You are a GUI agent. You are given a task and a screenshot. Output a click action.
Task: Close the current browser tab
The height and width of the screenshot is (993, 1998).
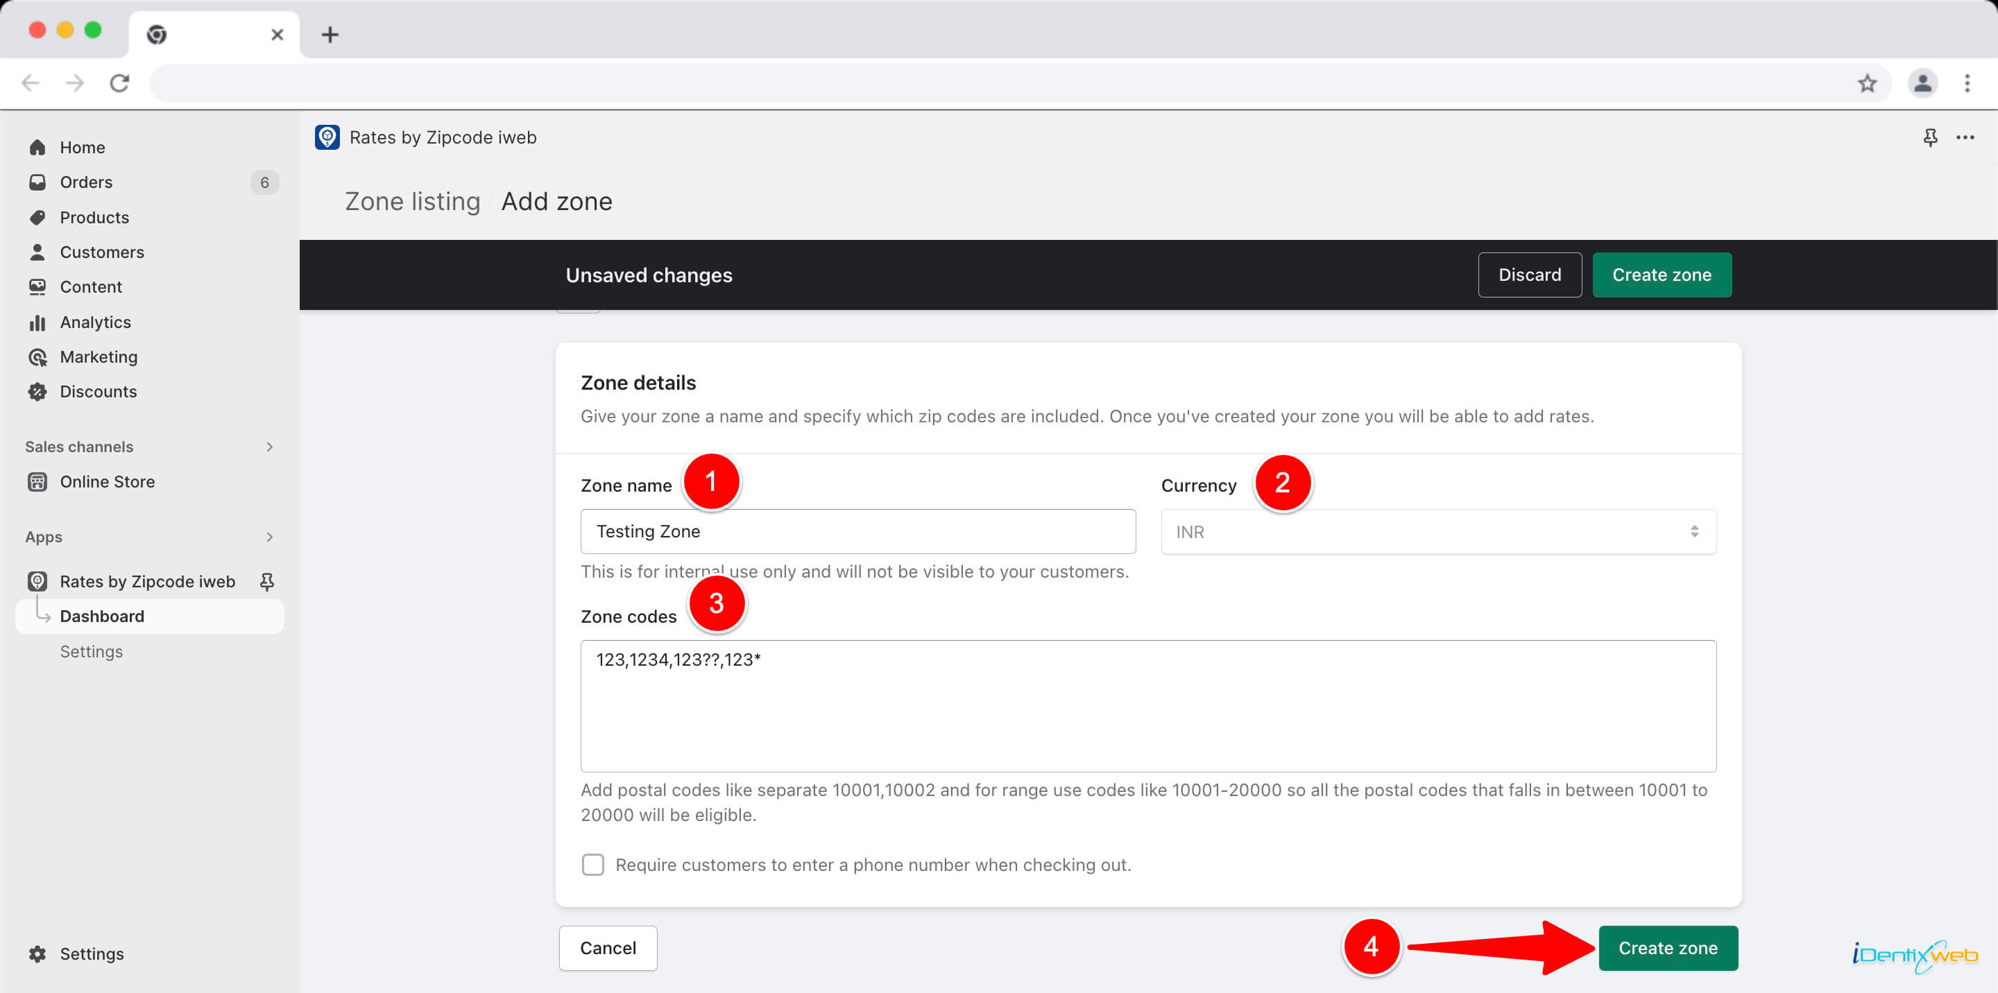coord(277,35)
